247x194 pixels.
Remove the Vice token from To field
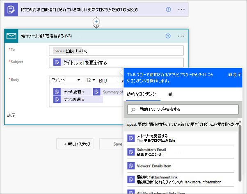[x=64, y=51]
